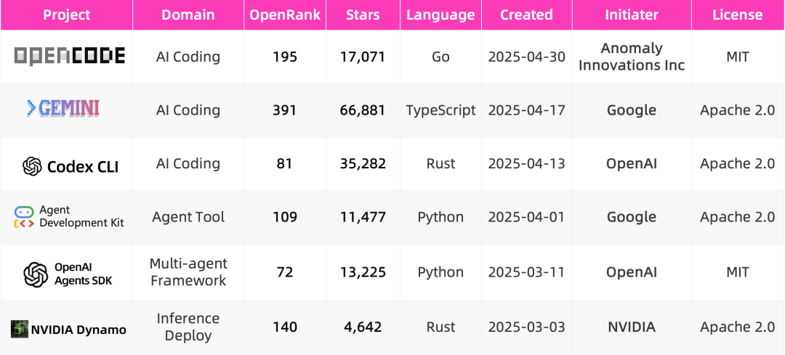Screen dimensions: 785x355
Task: Select the Project column header
Action: (x=67, y=15)
